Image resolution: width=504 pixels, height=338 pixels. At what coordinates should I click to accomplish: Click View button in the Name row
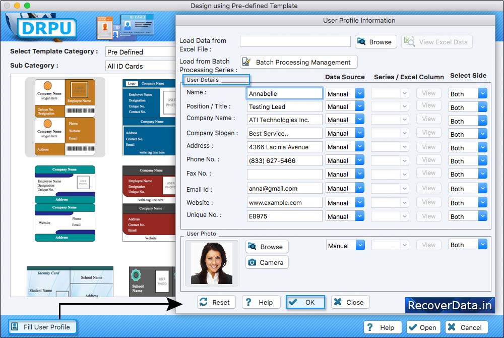pos(429,93)
